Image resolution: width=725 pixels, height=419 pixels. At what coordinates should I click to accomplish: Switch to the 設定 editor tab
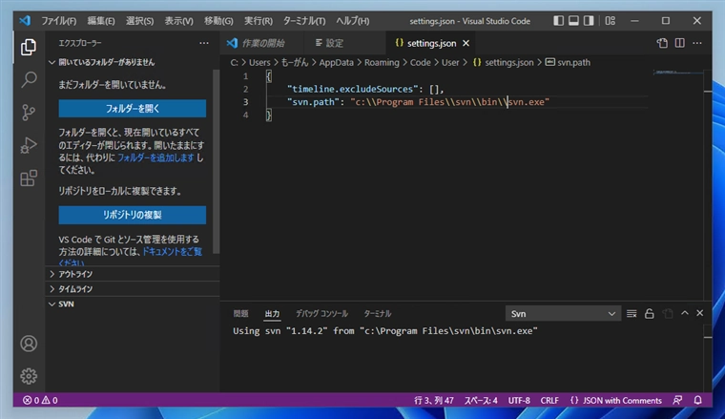tap(344, 43)
